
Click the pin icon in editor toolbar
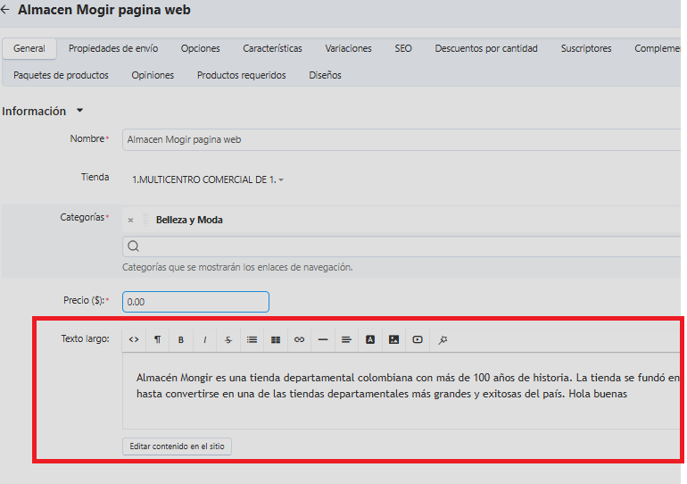click(x=443, y=339)
